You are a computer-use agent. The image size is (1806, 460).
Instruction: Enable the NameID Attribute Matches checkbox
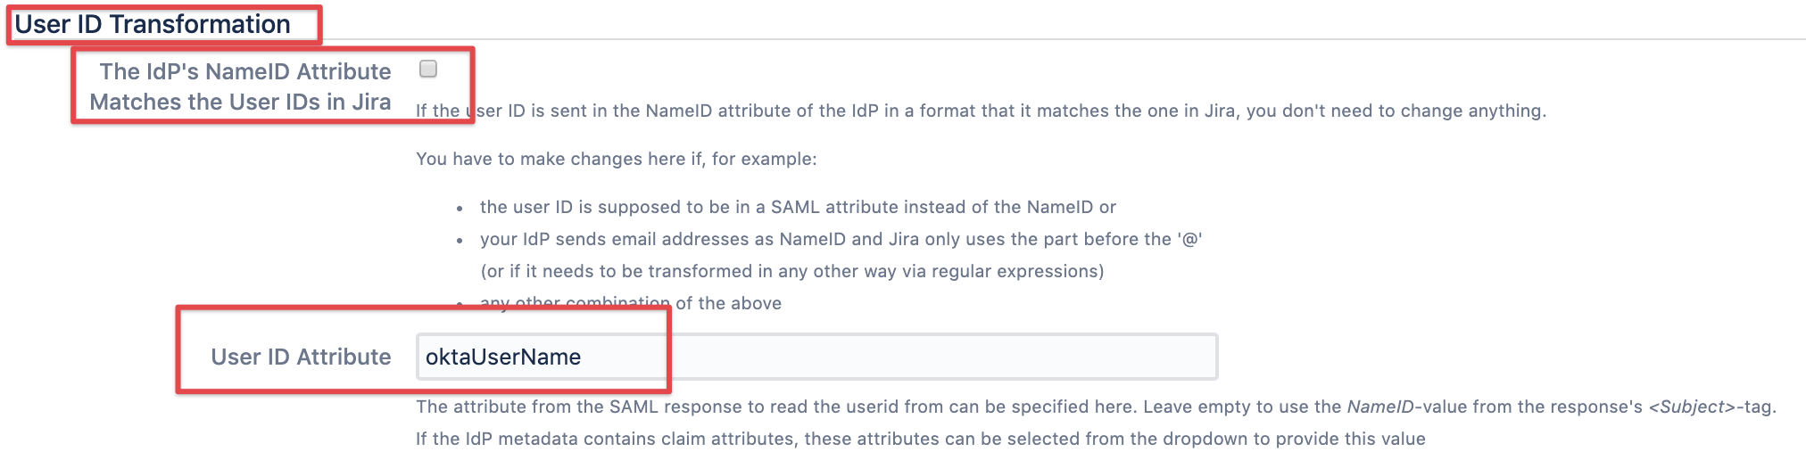click(428, 69)
